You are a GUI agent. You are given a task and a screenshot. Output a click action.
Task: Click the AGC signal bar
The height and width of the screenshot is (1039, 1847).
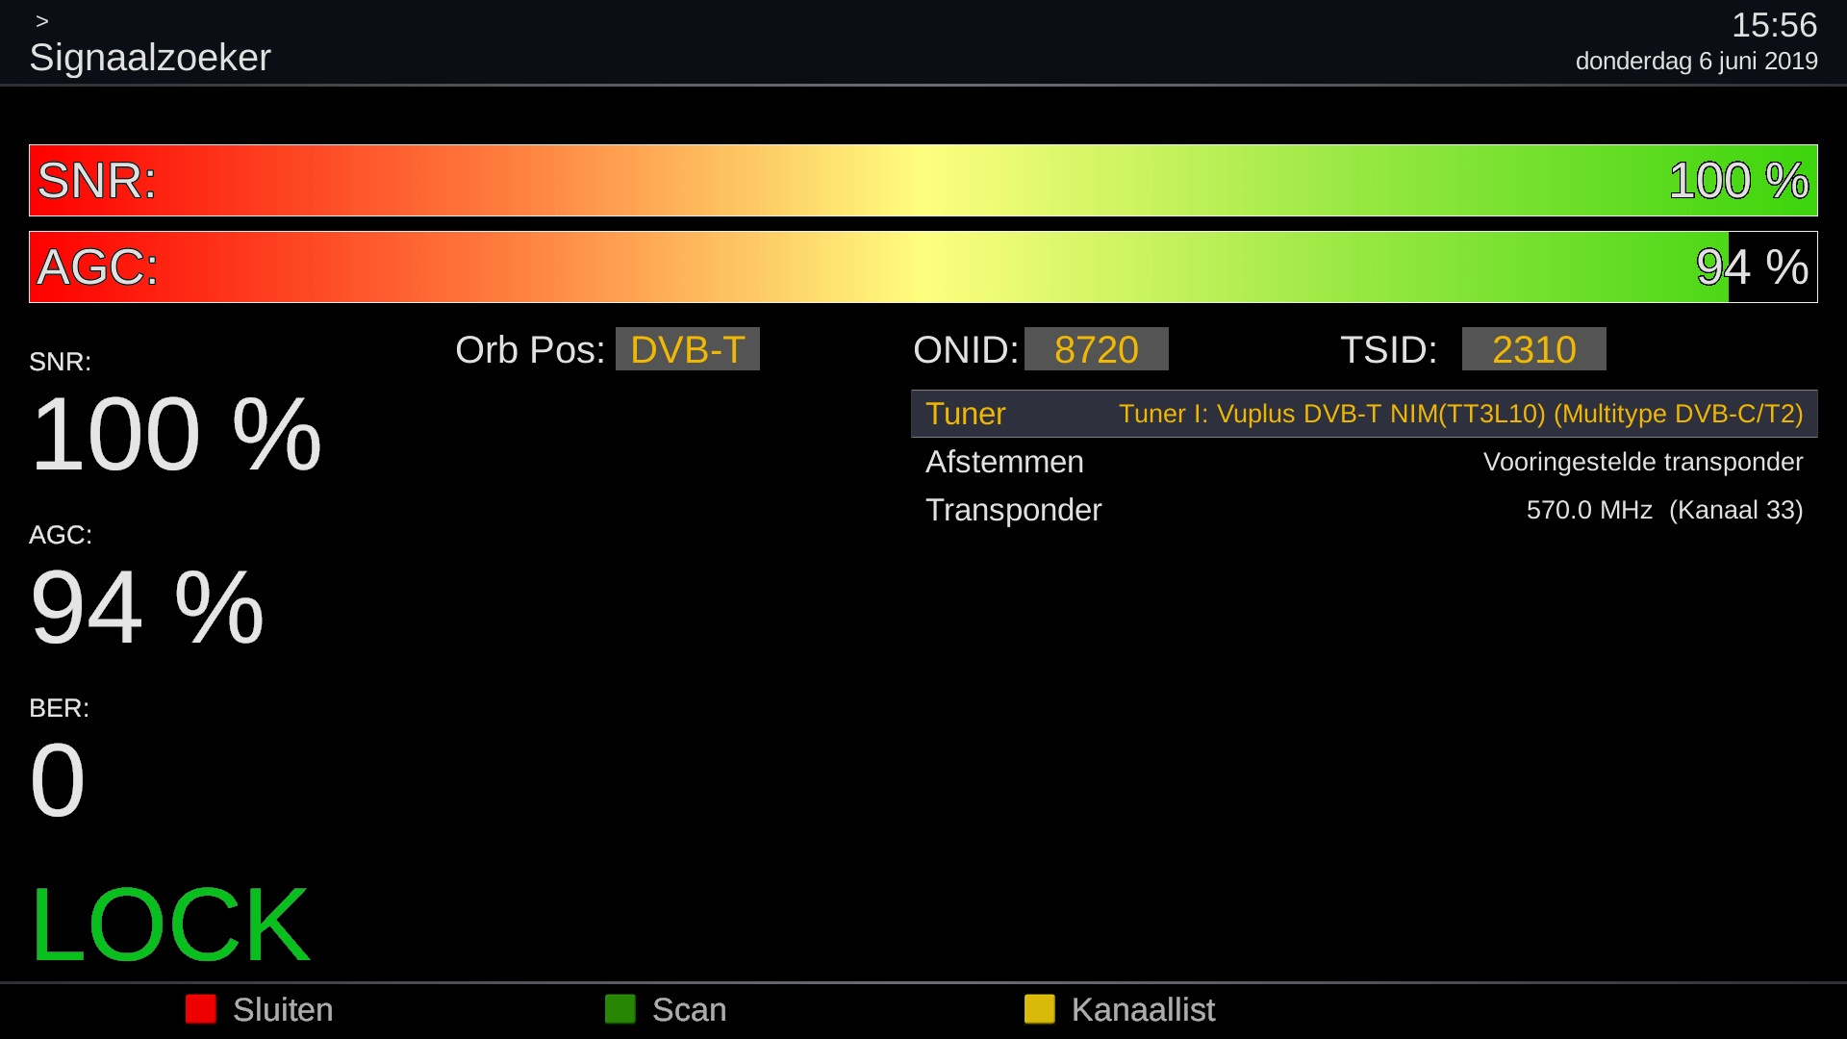click(x=923, y=267)
